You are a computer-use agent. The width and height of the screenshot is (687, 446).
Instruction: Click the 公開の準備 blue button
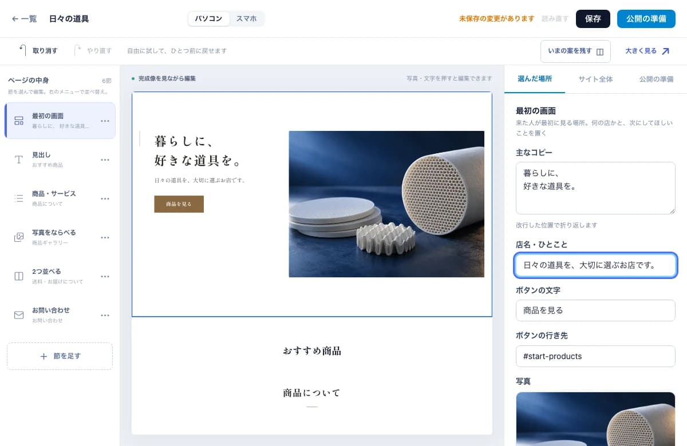click(646, 19)
